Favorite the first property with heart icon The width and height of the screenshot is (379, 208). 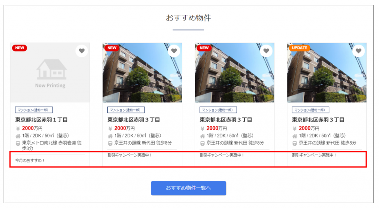click(82, 51)
